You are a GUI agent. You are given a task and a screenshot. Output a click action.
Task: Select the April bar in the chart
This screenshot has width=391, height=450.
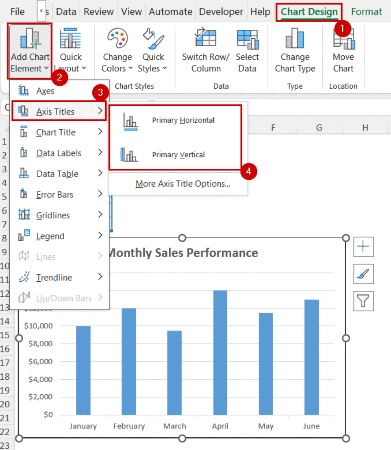220,352
